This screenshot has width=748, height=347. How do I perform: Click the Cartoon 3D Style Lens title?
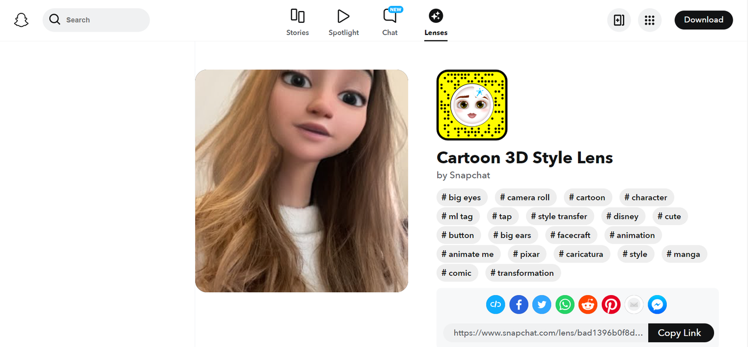click(x=525, y=157)
